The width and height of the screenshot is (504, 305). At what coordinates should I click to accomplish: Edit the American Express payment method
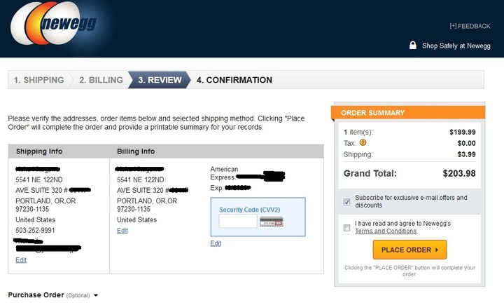coord(216,243)
